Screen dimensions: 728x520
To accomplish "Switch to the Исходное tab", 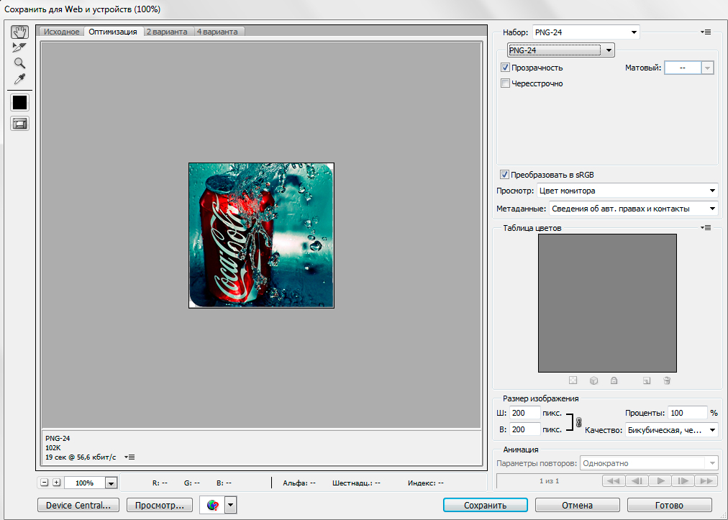I will 61,32.
